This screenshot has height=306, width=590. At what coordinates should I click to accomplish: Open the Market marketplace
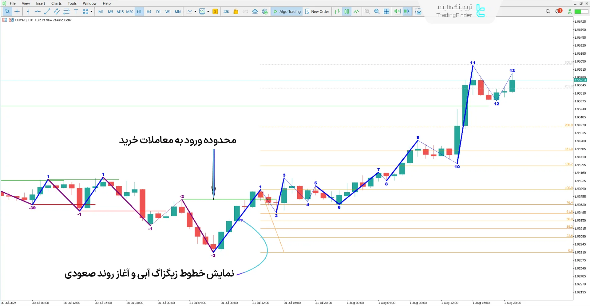click(x=236, y=11)
